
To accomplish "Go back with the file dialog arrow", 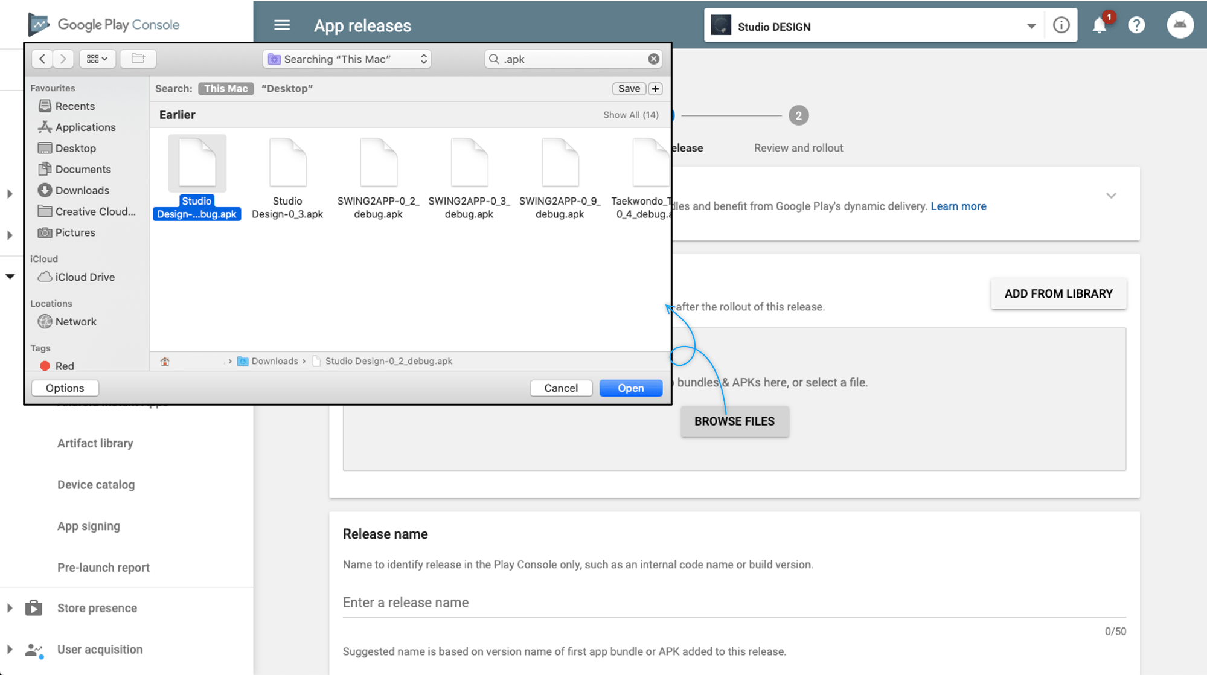I will tap(42, 59).
